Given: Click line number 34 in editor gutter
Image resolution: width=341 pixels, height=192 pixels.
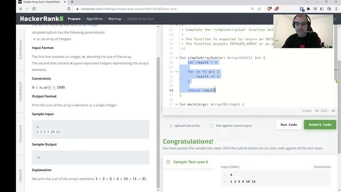Looking at the screenshot, I should pos(171,90).
